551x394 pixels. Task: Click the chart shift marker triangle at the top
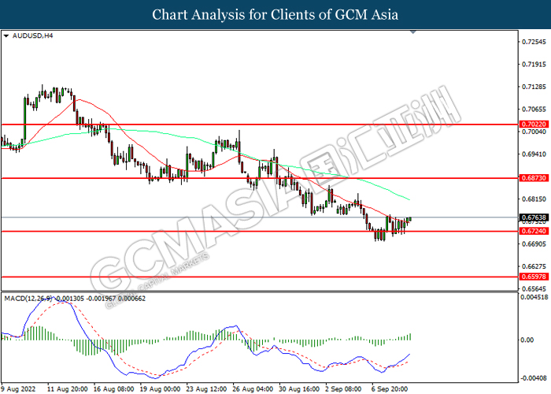(413, 32)
